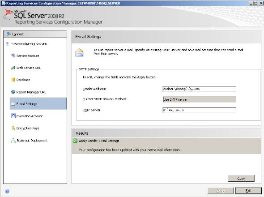Minimize the Configuration Manager window
This screenshot has width=264, height=197.
[x=251, y=3]
